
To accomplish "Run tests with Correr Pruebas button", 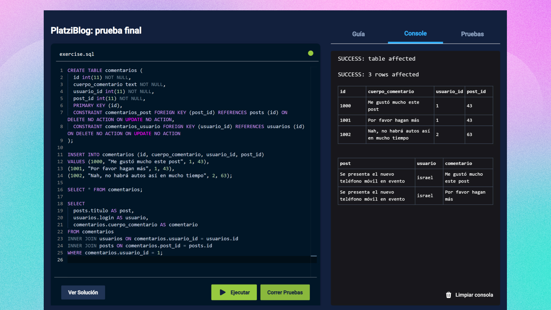I will click(285, 292).
